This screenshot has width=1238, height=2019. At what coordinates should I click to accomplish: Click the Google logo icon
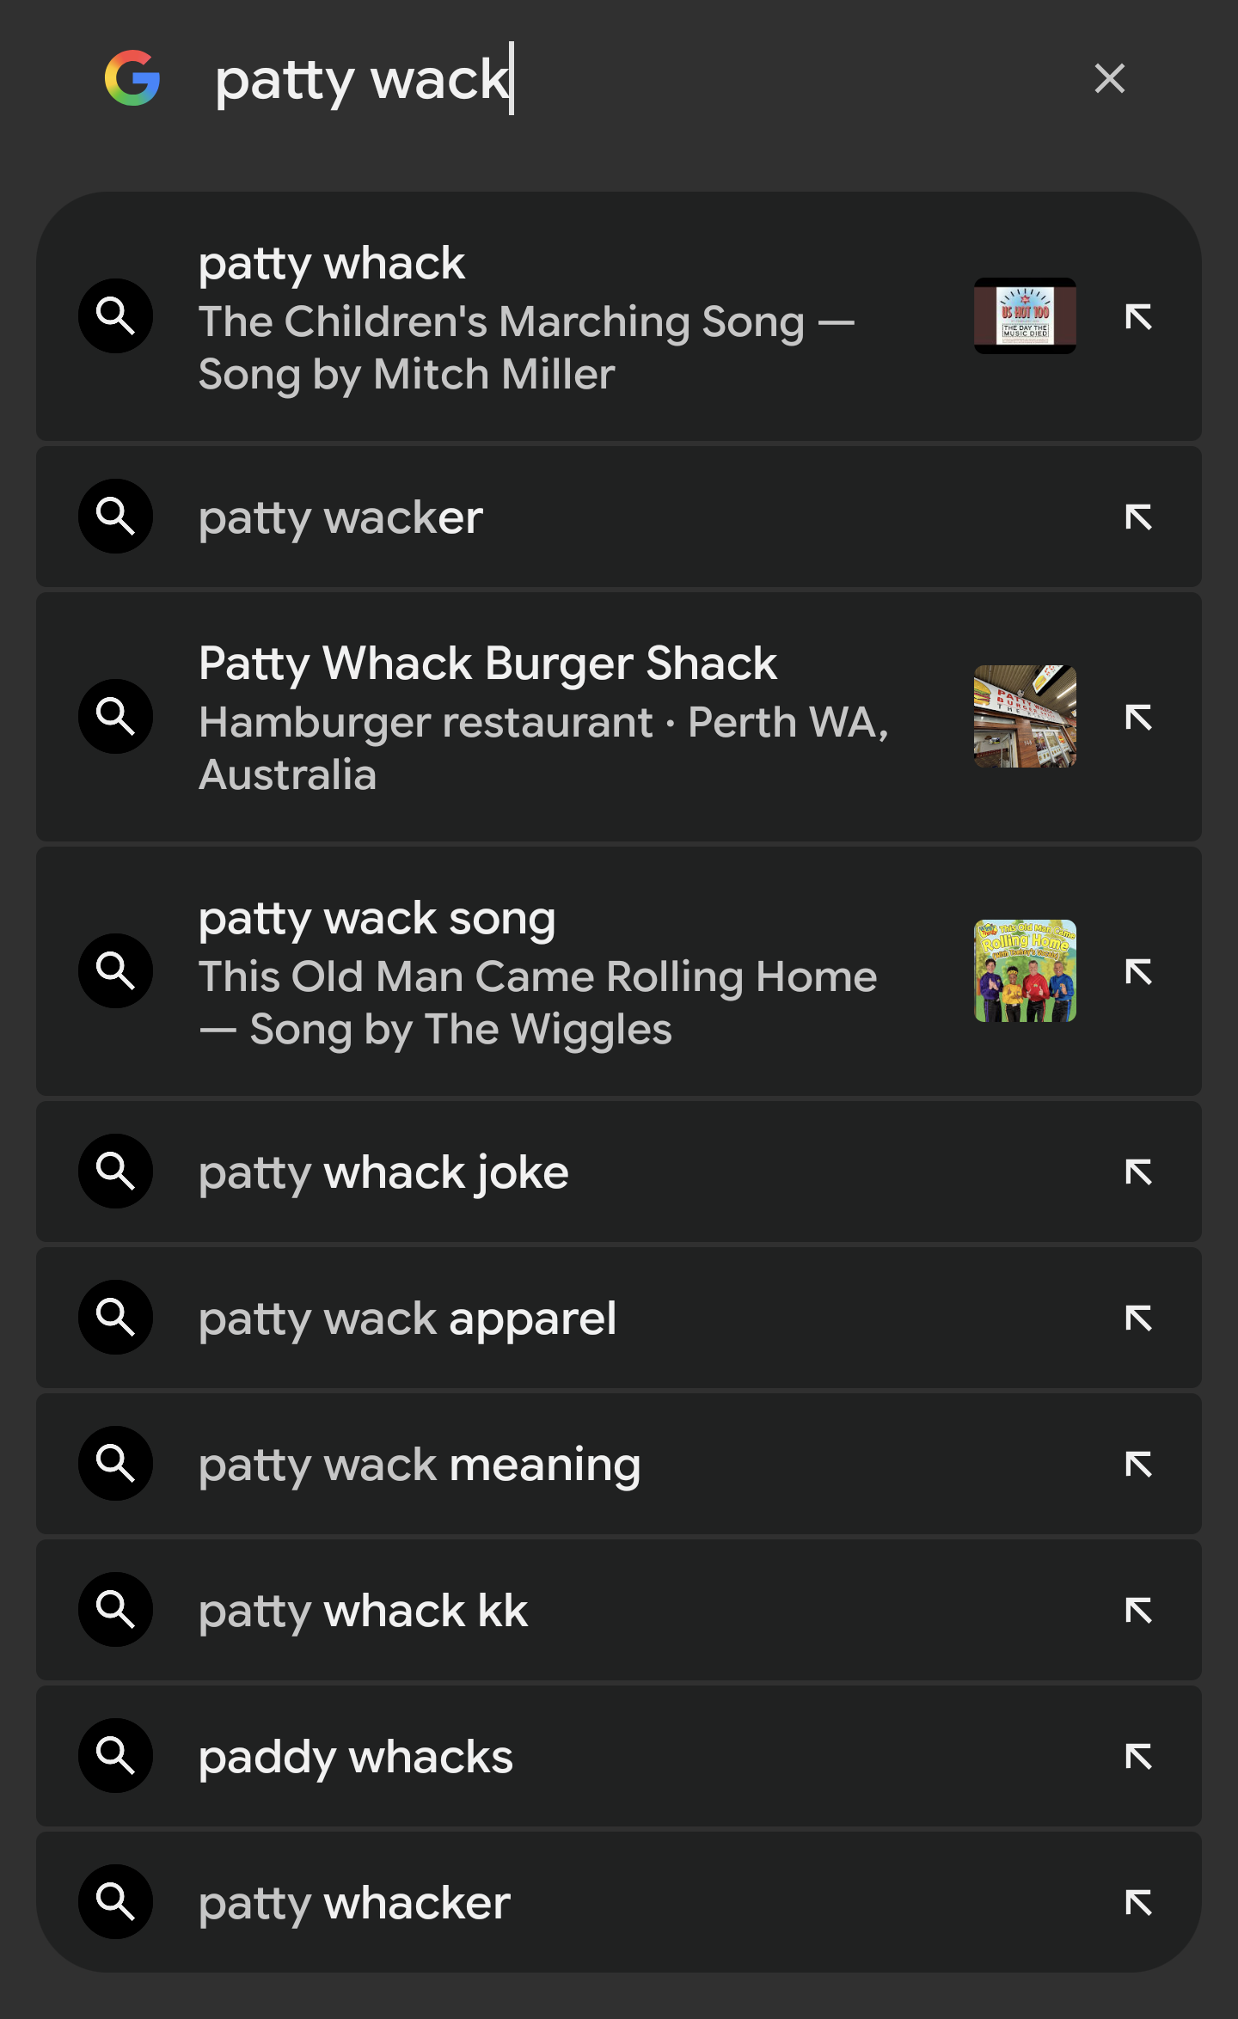[x=132, y=78]
